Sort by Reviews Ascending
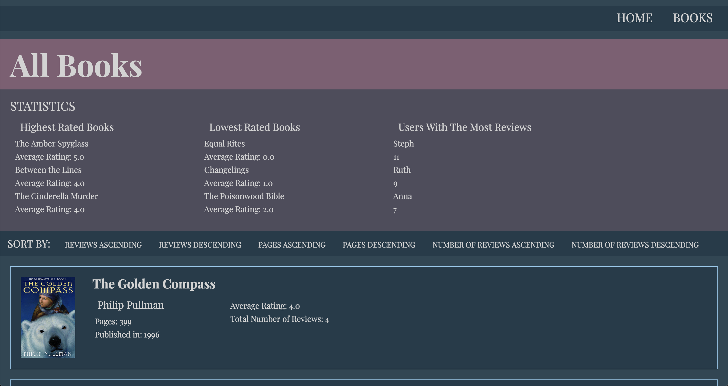Viewport: 728px width, 386px height. 103,245
